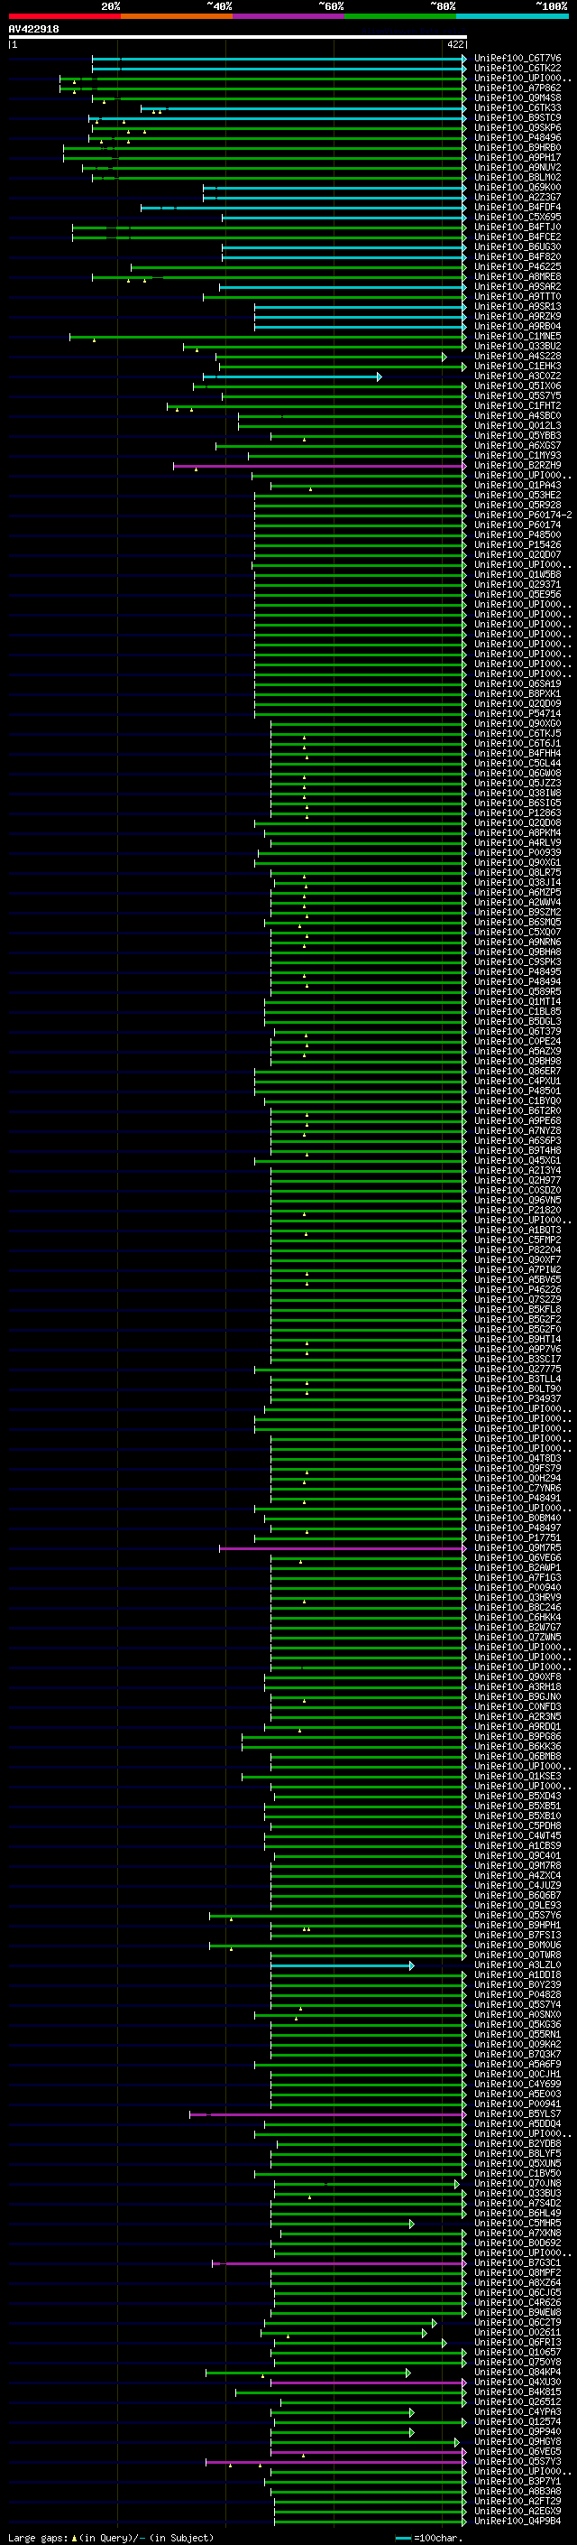Select hit label UniRef100_C5MHR5
The image size is (577, 2545).
tap(517, 2223)
